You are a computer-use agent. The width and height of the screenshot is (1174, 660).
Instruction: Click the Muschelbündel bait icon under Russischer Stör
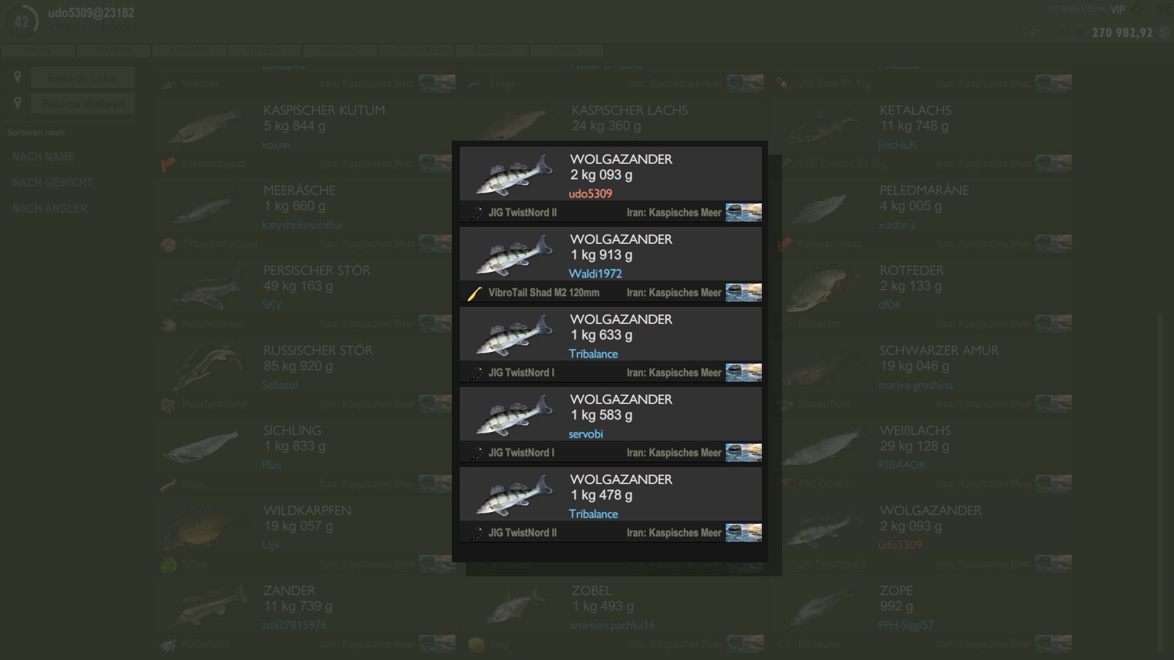[x=168, y=405]
